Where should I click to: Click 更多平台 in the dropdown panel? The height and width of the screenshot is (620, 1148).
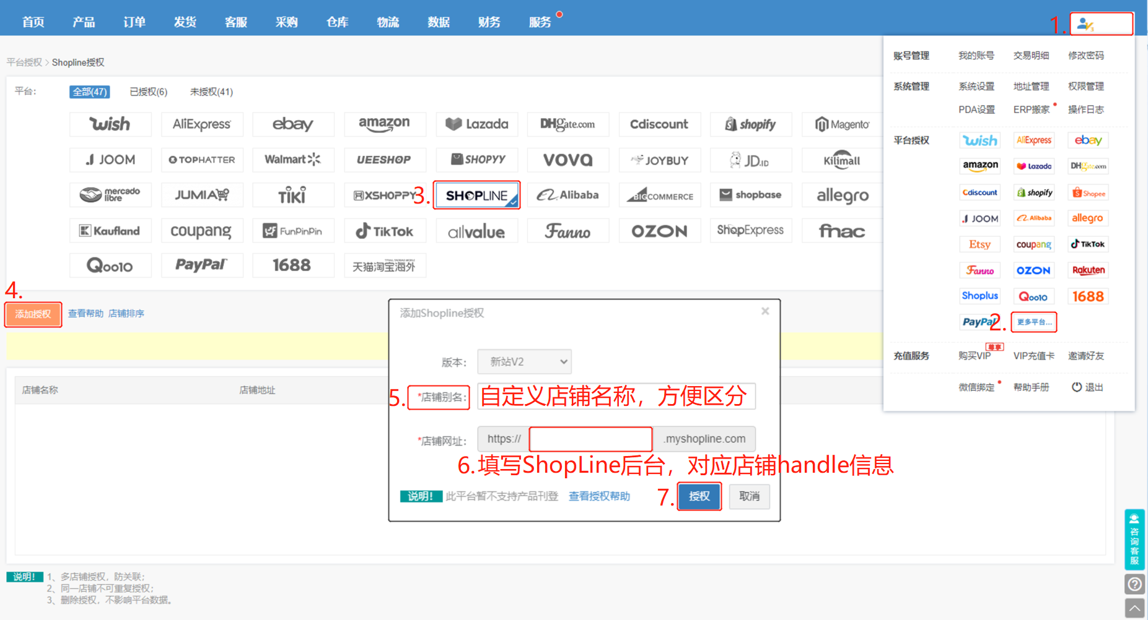pos(1034,322)
